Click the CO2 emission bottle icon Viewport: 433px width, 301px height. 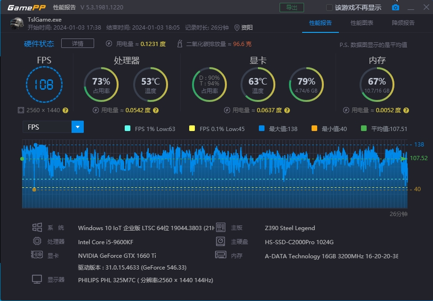(180, 44)
